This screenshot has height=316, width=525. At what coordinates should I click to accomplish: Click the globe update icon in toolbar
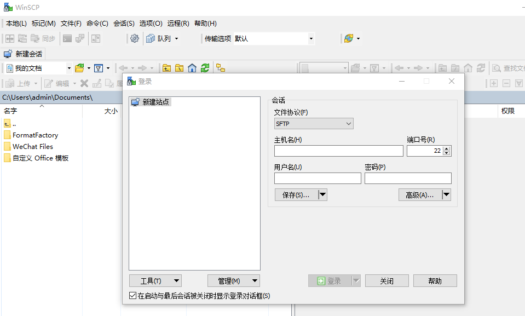(349, 38)
